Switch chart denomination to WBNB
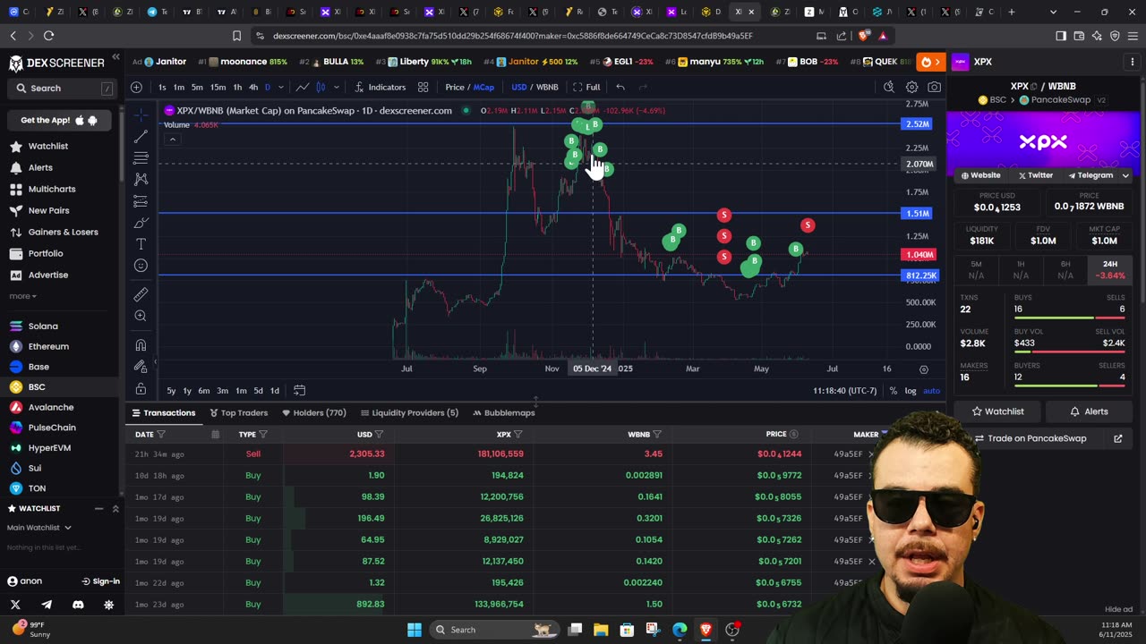The image size is (1146, 644). point(546,87)
